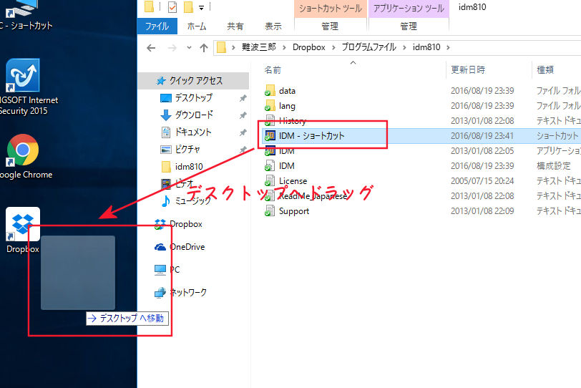The height and width of the screenshot is (388, 581).
Task: Sort by the 種類 column header
Action: coord(545,69)
